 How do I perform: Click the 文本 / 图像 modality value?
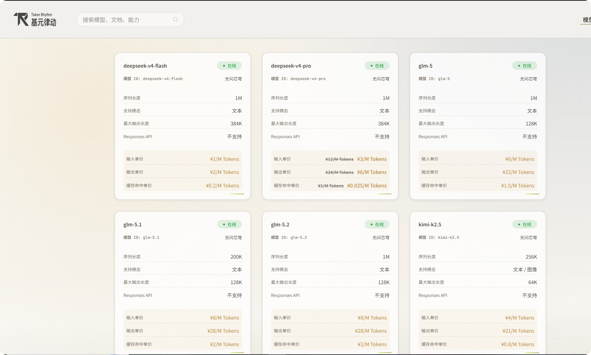point(525,270)
